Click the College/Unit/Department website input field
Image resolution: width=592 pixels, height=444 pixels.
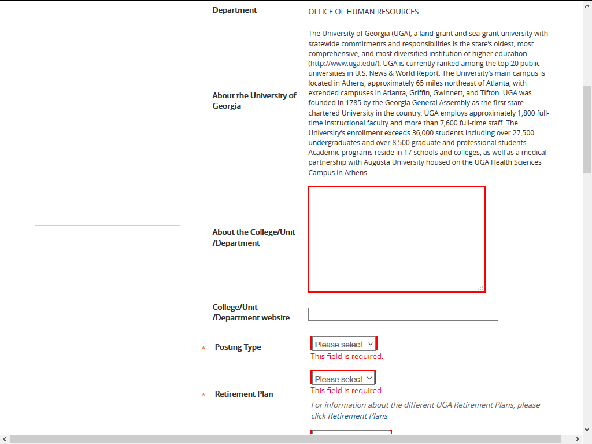(x=402, y=314)
